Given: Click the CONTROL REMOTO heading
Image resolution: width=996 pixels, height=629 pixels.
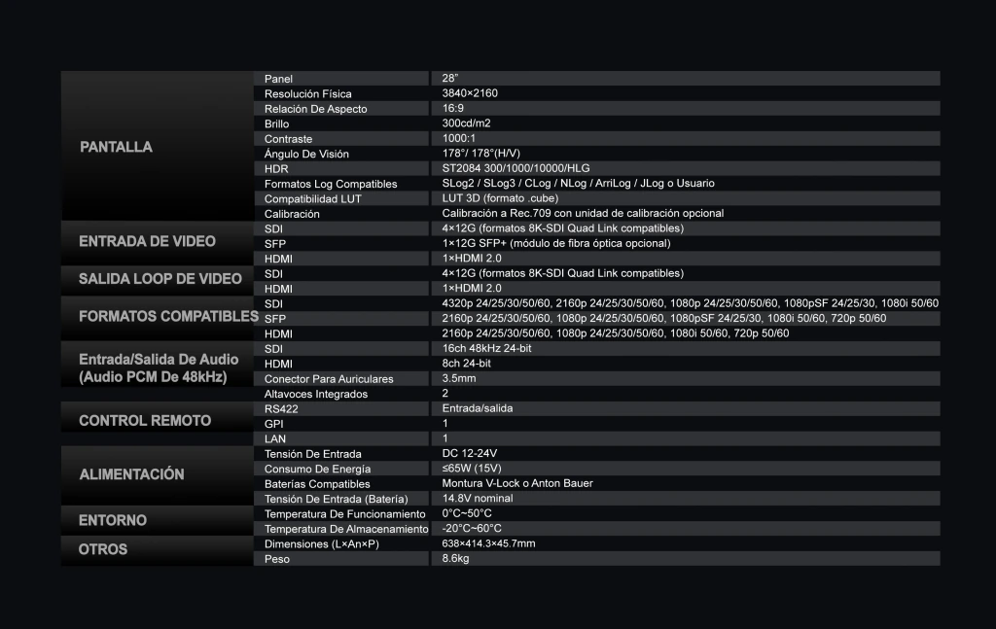Looking at the screenshot, I should 145,421.
